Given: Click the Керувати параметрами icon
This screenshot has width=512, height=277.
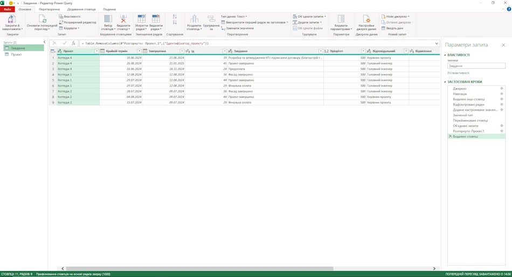Looking at the screenshot, I should 341,19.
